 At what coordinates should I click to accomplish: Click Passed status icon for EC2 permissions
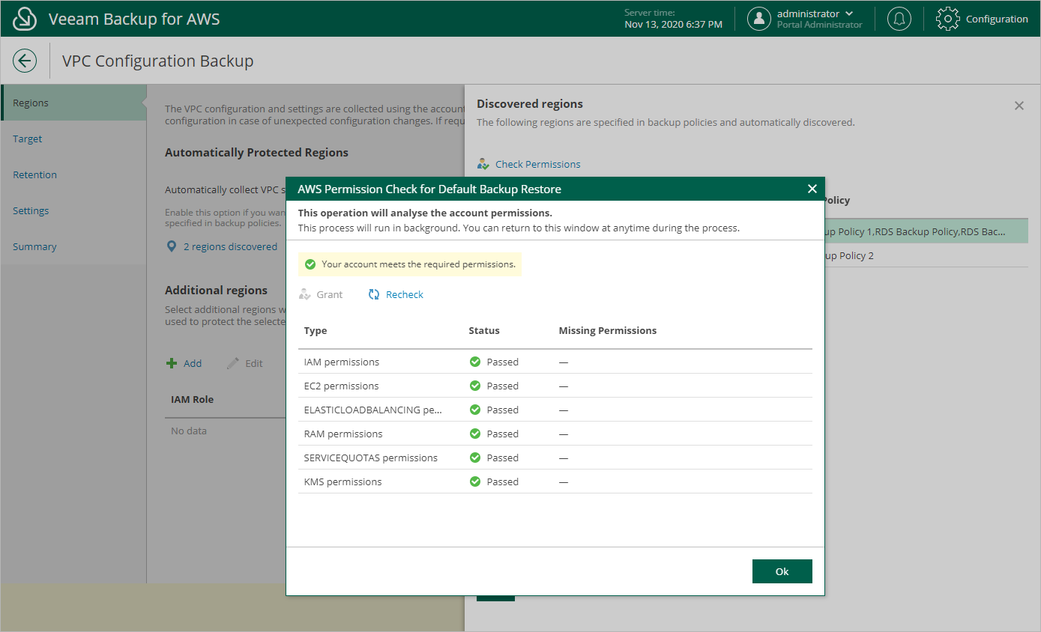[474, 386]
